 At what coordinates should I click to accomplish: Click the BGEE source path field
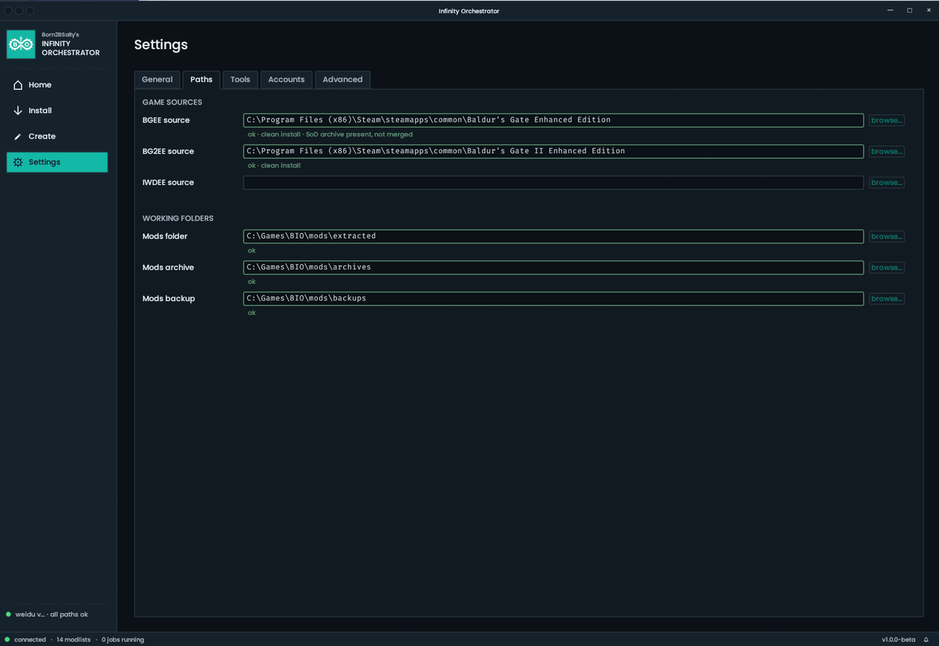[x=553, y=120]
